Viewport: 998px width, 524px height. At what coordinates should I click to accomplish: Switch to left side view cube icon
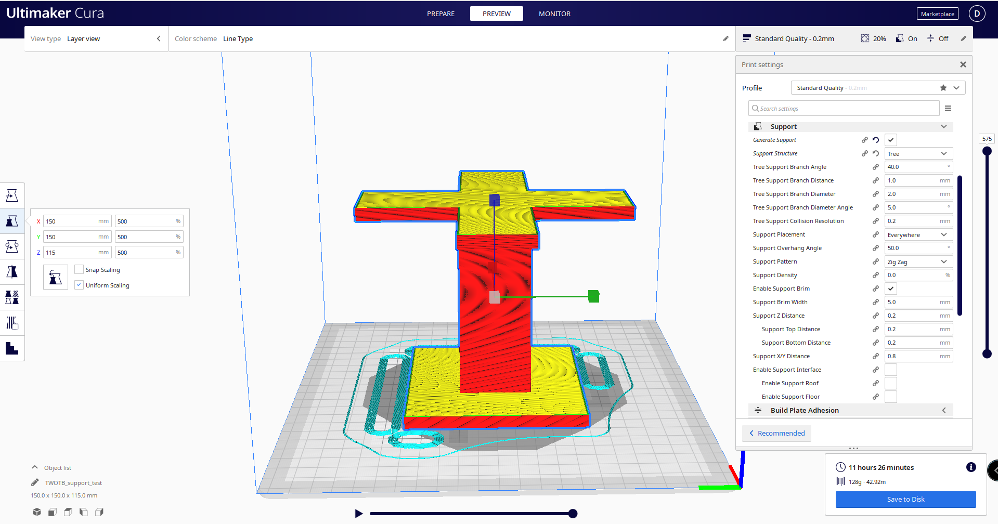coord(83,512)
